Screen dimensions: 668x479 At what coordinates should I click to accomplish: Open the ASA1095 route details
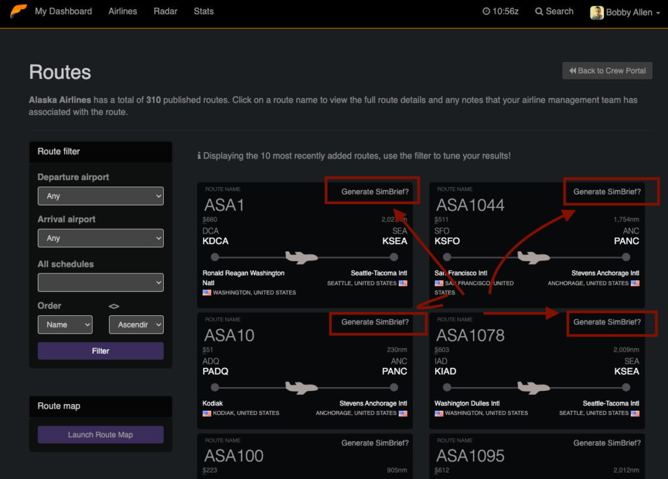pos(470,456)
